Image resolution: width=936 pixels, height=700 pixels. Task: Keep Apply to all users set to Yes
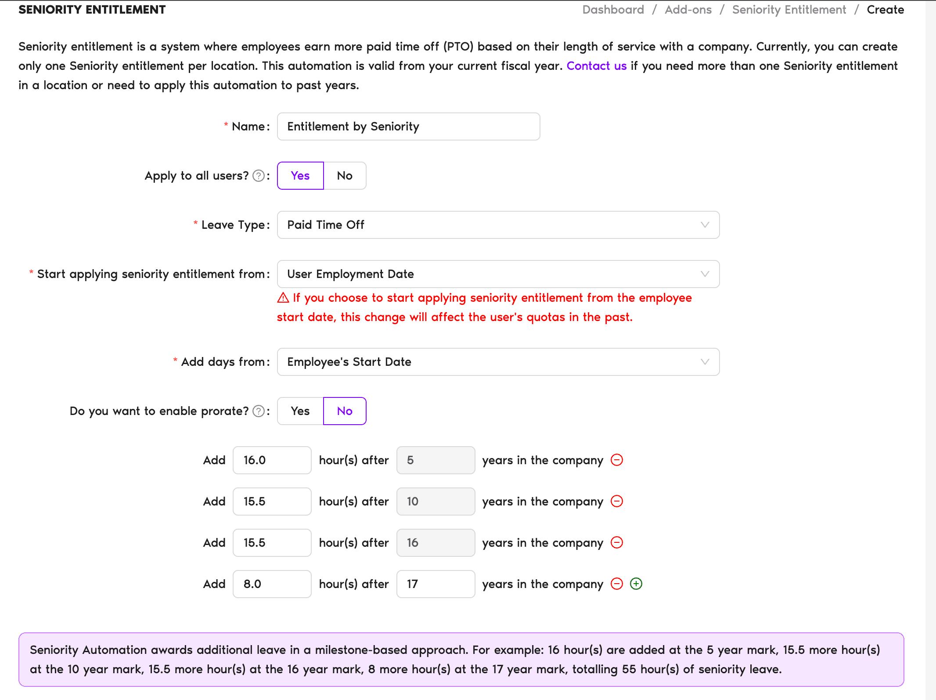[x=299, y=175]
